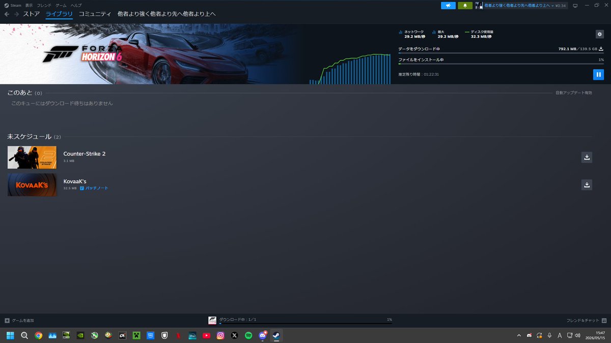611x343 pixels.
Task: Click the Steam taskbar icon
Action: click(276, 335)
